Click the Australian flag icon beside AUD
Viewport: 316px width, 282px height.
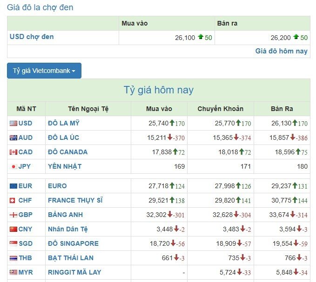pos(13,138)
